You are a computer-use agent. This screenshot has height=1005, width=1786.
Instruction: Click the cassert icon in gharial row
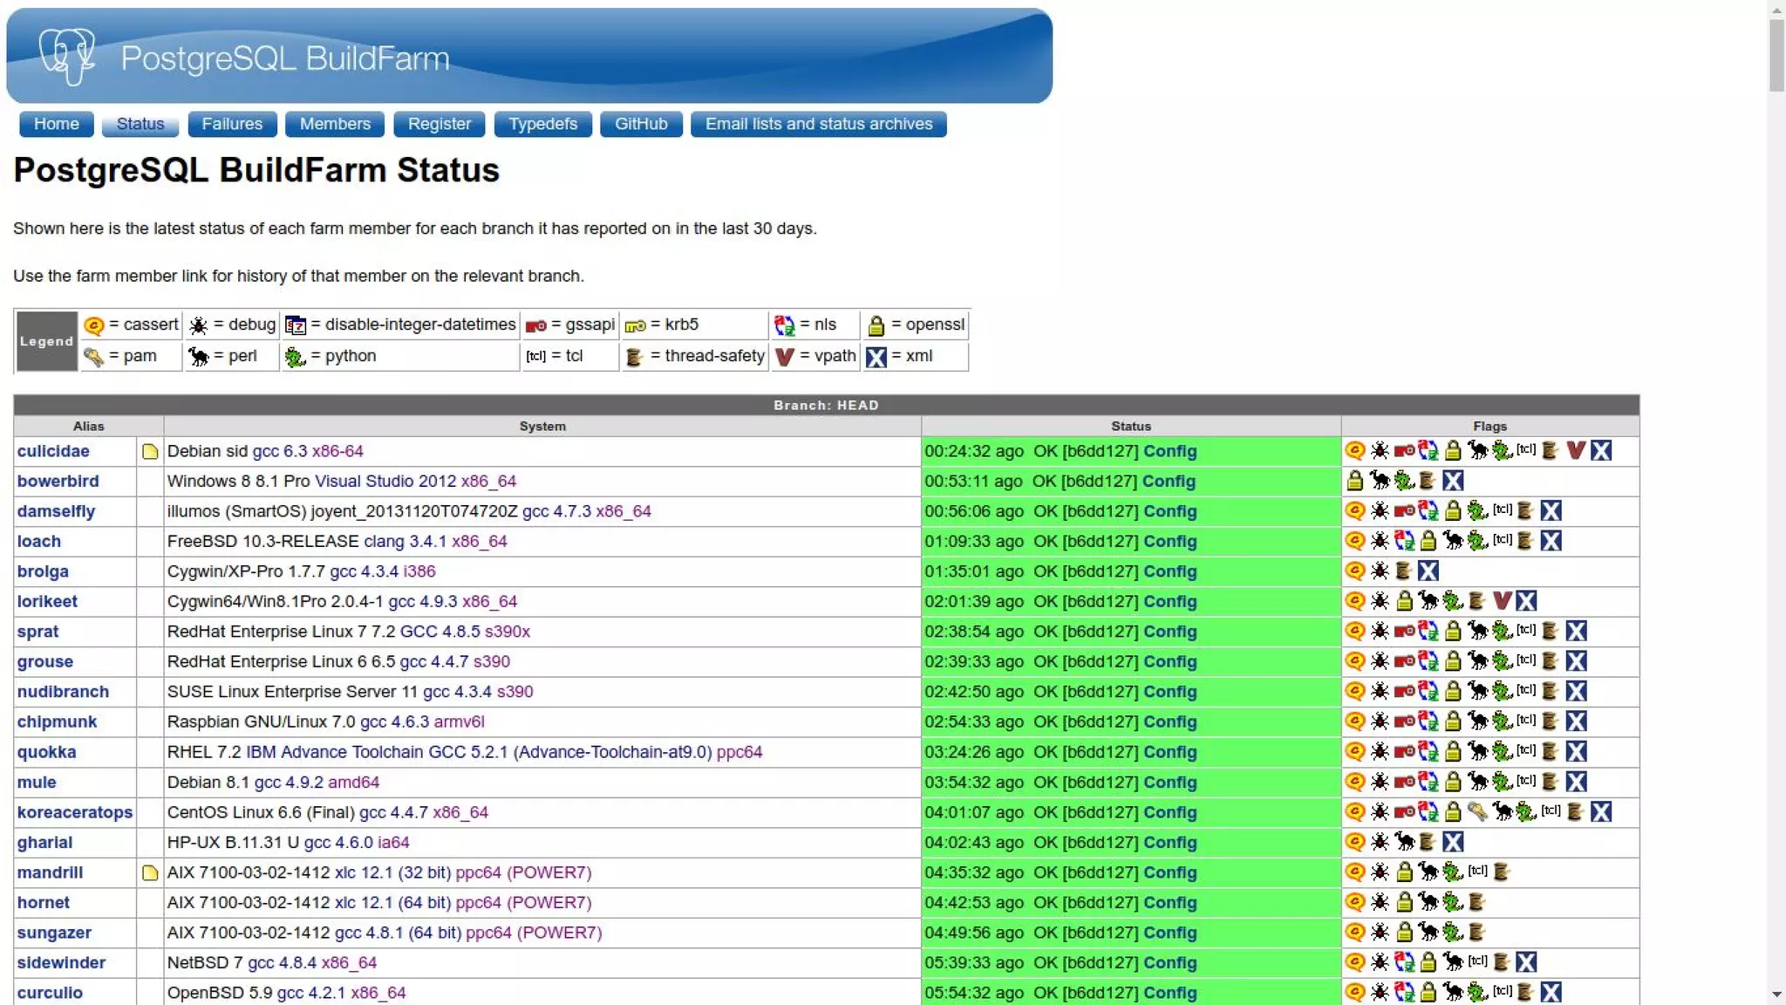[x=1354, y=843]
